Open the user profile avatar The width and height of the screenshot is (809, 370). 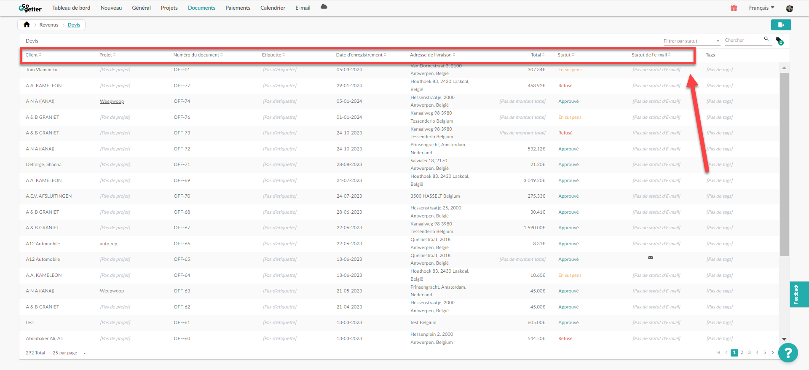point(789,8)
